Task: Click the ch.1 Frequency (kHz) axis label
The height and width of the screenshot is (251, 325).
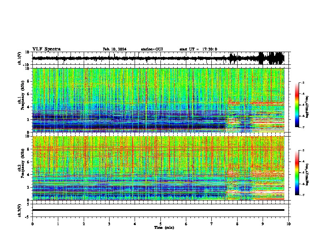Action: [x=21, y=95]
